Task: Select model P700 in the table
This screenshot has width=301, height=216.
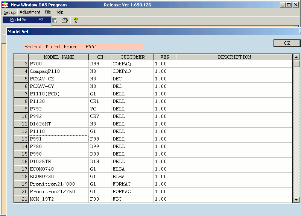Action: (x=59, y=64)
